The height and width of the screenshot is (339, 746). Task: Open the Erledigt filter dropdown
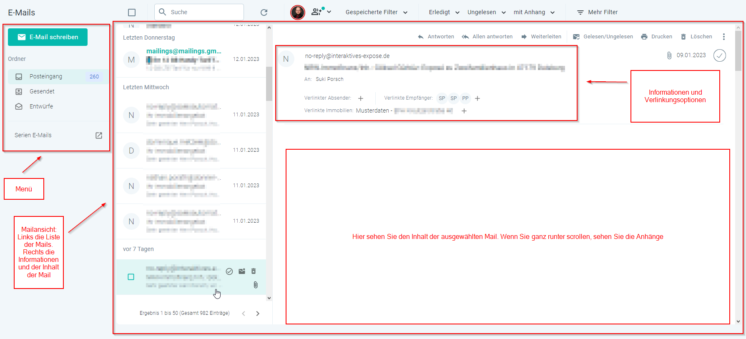click(x=444, y=13)
